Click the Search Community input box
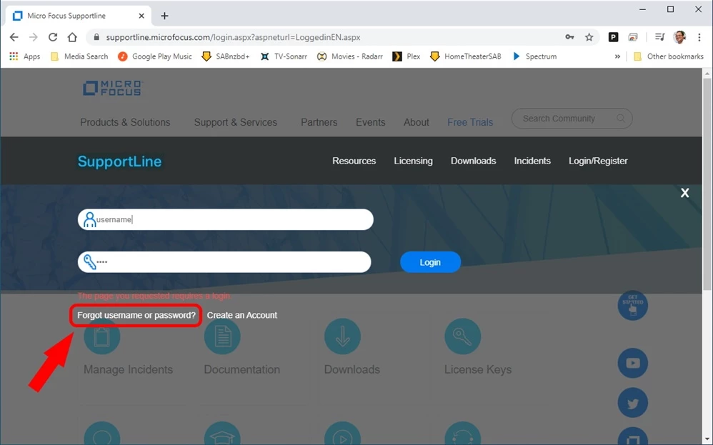713x445 pixels. (x=572, y=118)
